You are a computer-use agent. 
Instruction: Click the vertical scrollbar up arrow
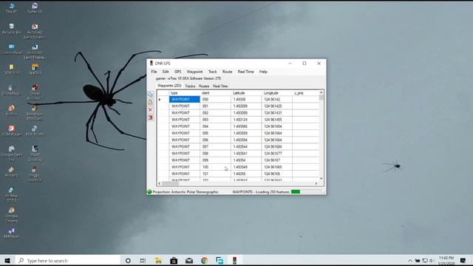point(321,92)
